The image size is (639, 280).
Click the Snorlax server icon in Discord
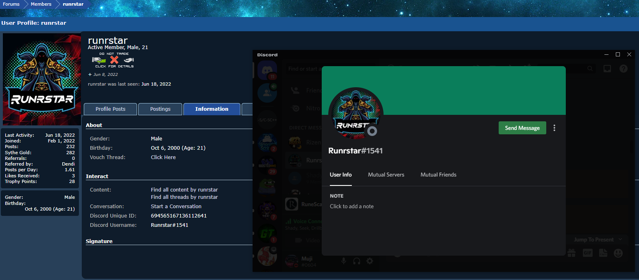point(267,143)
